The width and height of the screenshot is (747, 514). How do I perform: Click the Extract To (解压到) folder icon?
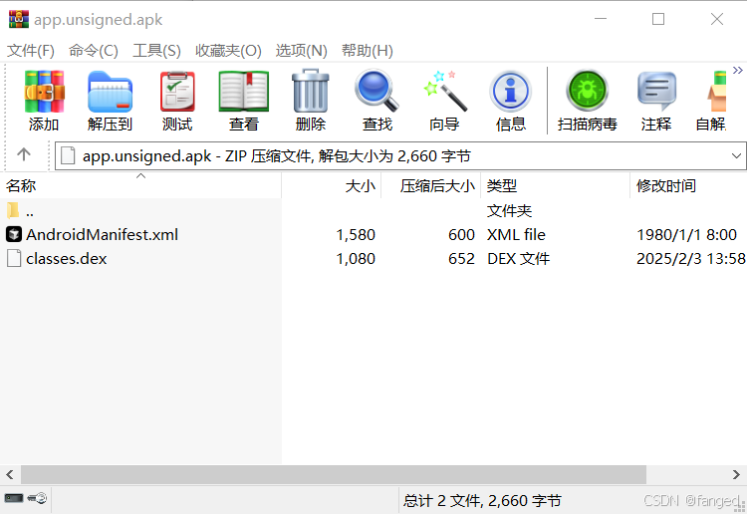point(110,92)
